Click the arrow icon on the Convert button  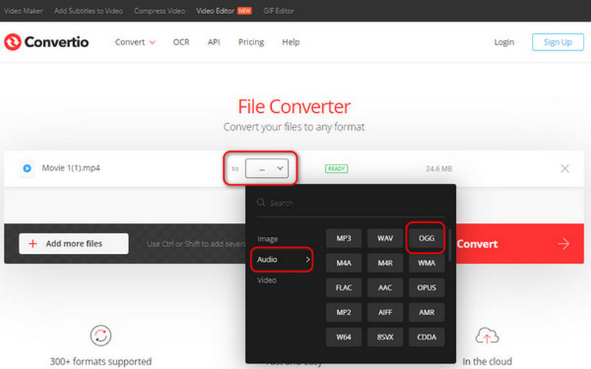[x=564, y=244]
